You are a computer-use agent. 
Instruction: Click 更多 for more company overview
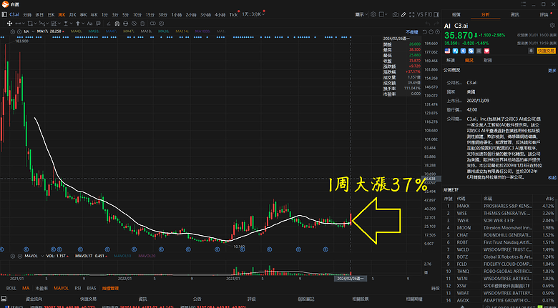[552, 71]
